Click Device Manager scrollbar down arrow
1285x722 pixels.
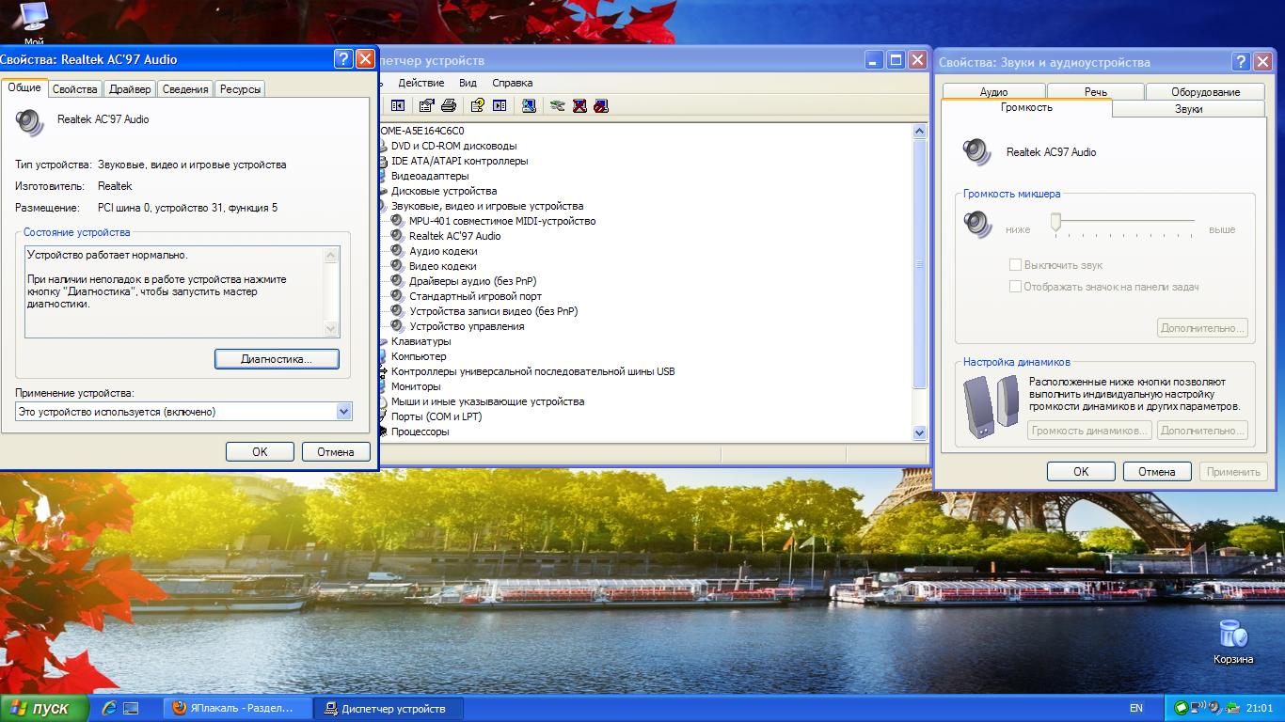tap(920, 432)
